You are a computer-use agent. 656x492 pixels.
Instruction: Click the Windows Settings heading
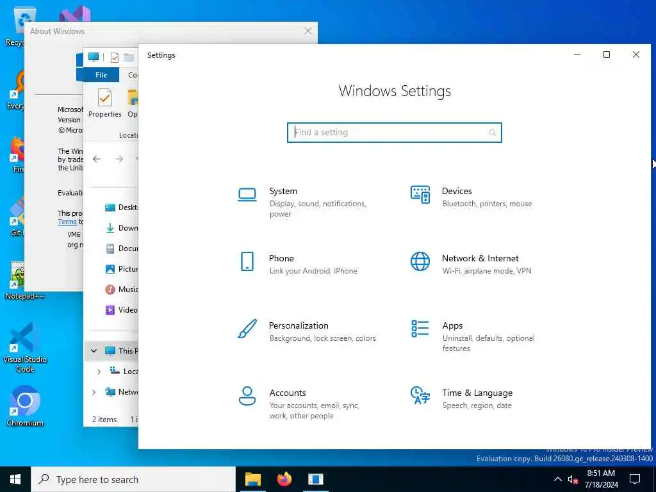(x=395, y=91)
